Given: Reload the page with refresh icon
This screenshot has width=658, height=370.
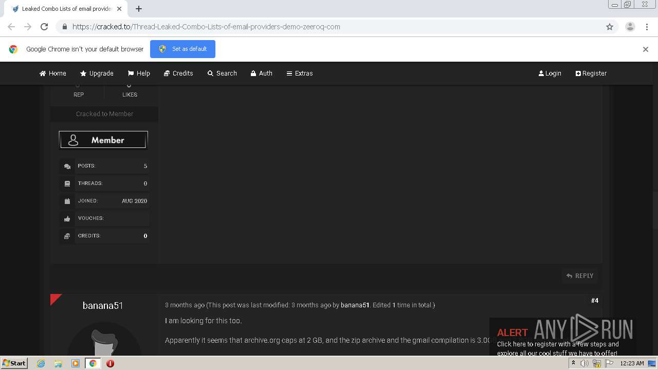Looking at the screenshot, I should pyautogui.click(x=44, y=27).
